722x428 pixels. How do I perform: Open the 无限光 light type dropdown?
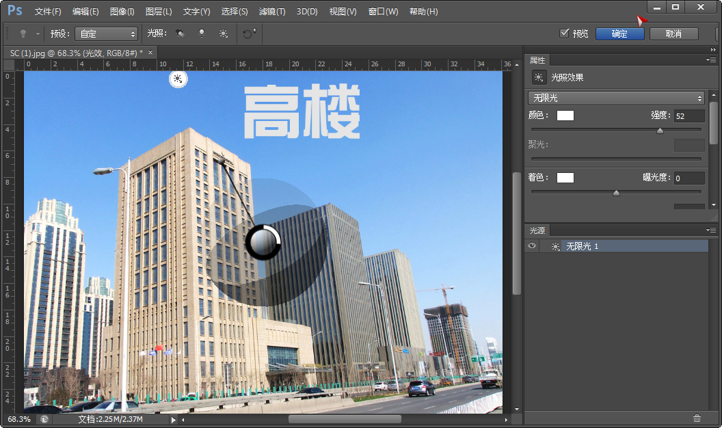616,98
